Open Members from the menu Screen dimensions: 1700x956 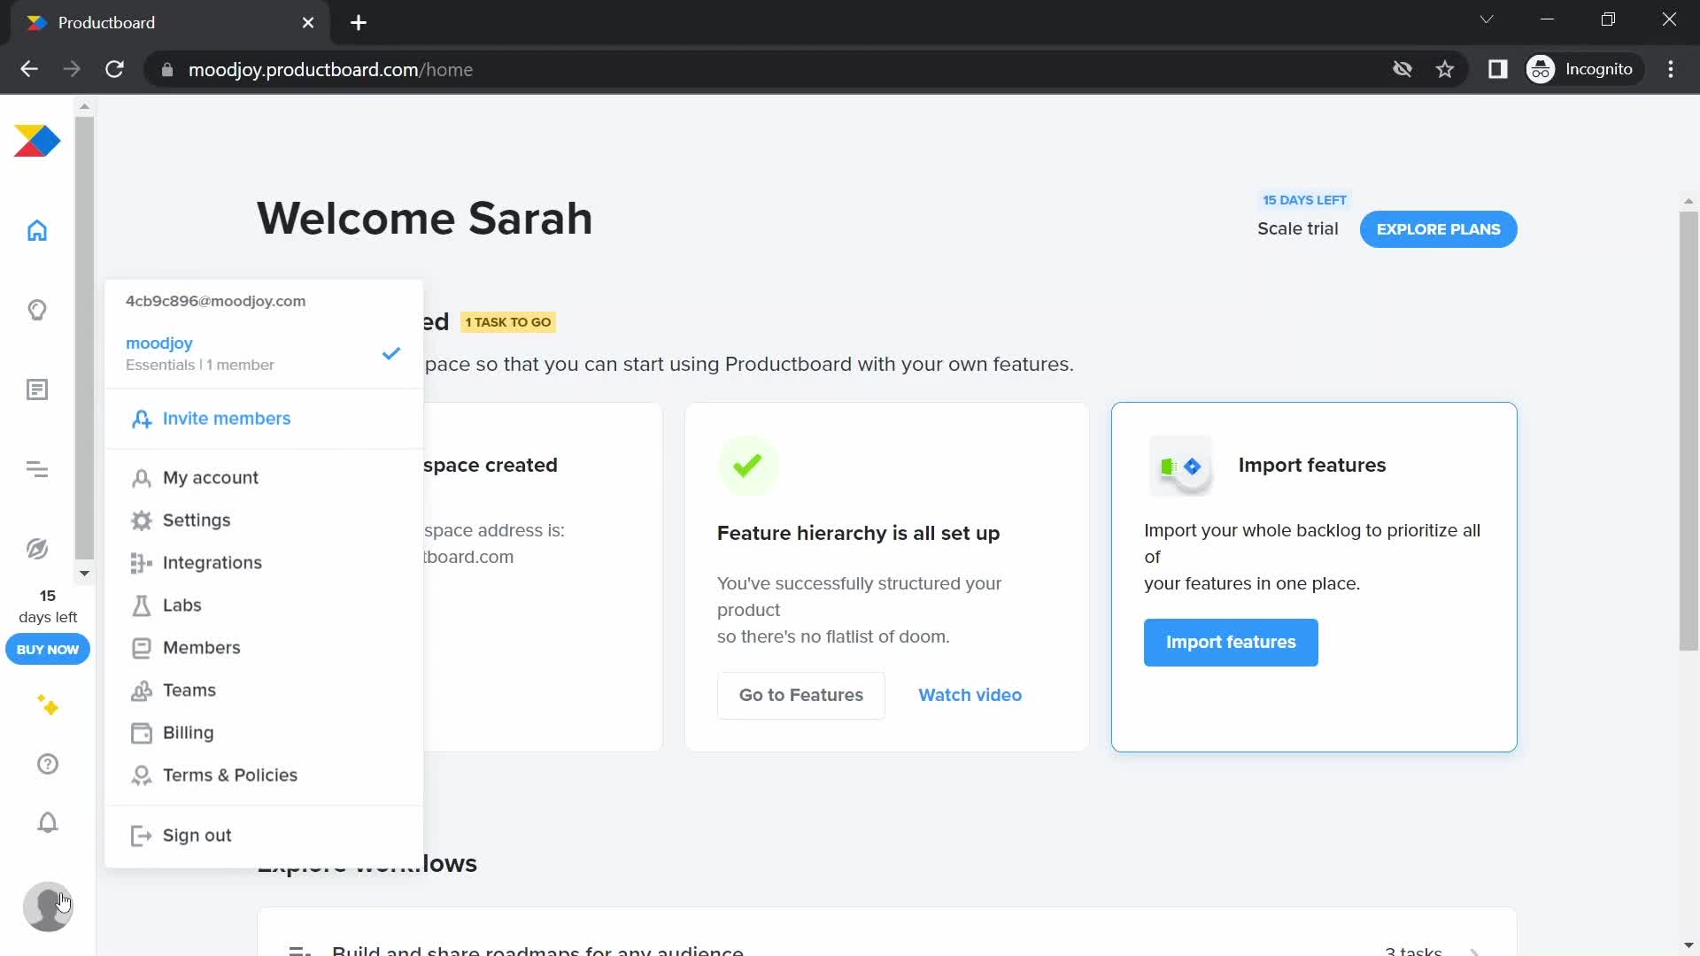[x=264, y=648]
